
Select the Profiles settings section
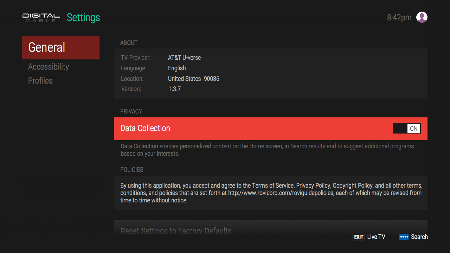(x=40, y=80)
